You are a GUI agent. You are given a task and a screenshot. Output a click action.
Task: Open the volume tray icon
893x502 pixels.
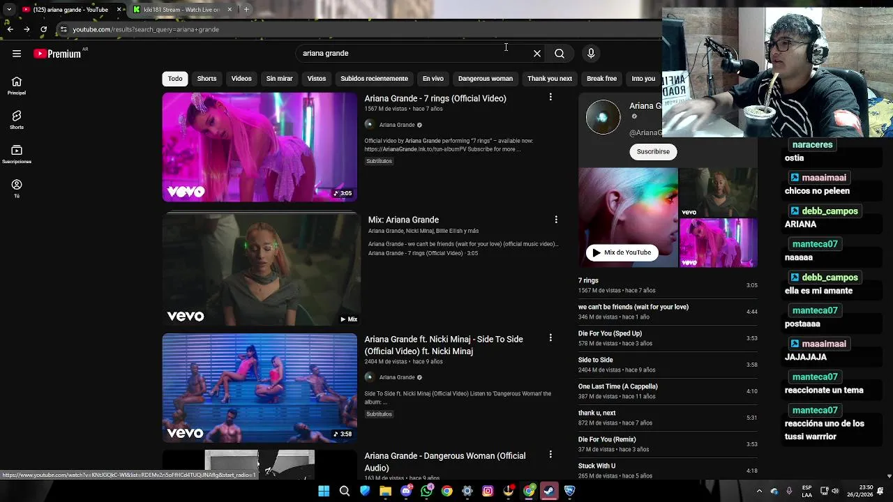pyautogui.click(x=835, y=491)
